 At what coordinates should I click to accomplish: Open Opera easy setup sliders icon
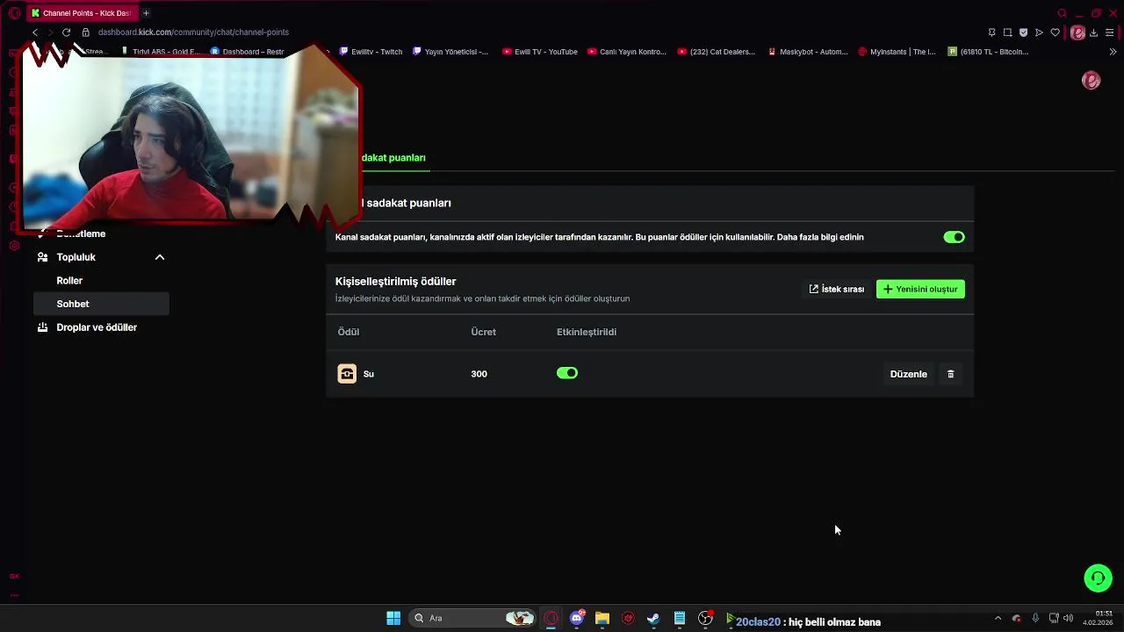[1109, 32]
